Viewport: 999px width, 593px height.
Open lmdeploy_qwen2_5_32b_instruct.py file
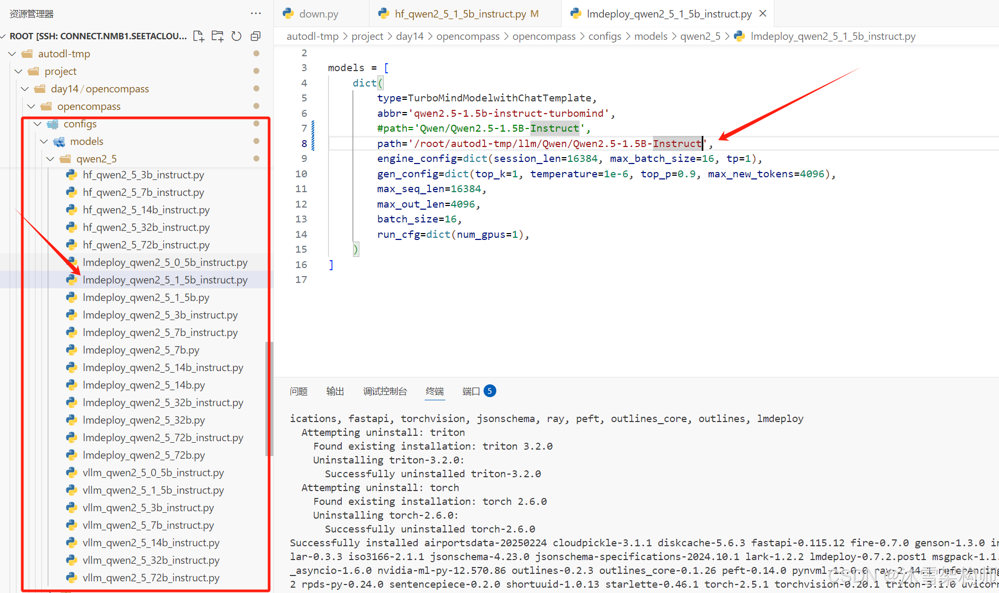(163, 402)
